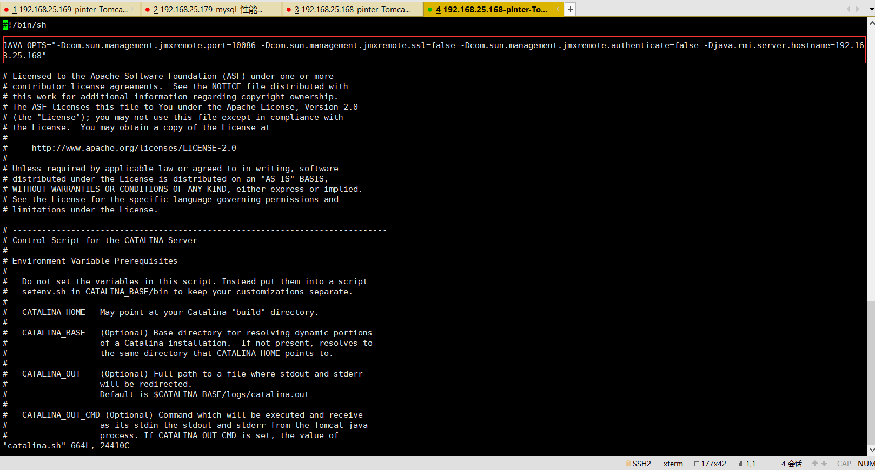The height and width of the screenshot is (470, 875).
Task: Show next tabs with right arrow
Action: (858, 9)
